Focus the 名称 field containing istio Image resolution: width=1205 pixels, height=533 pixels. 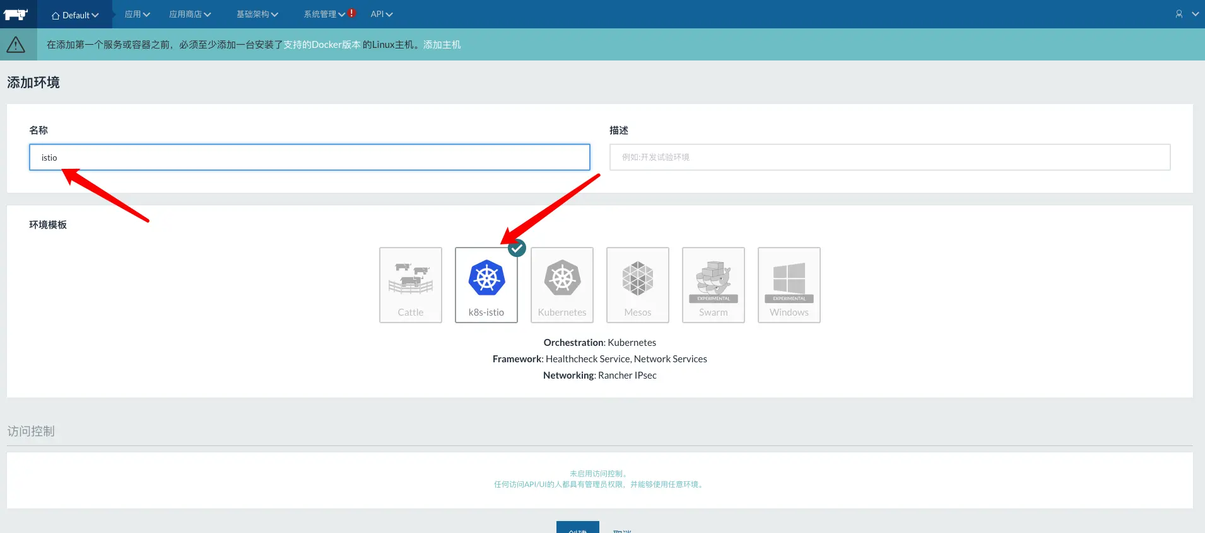[310, 158]
